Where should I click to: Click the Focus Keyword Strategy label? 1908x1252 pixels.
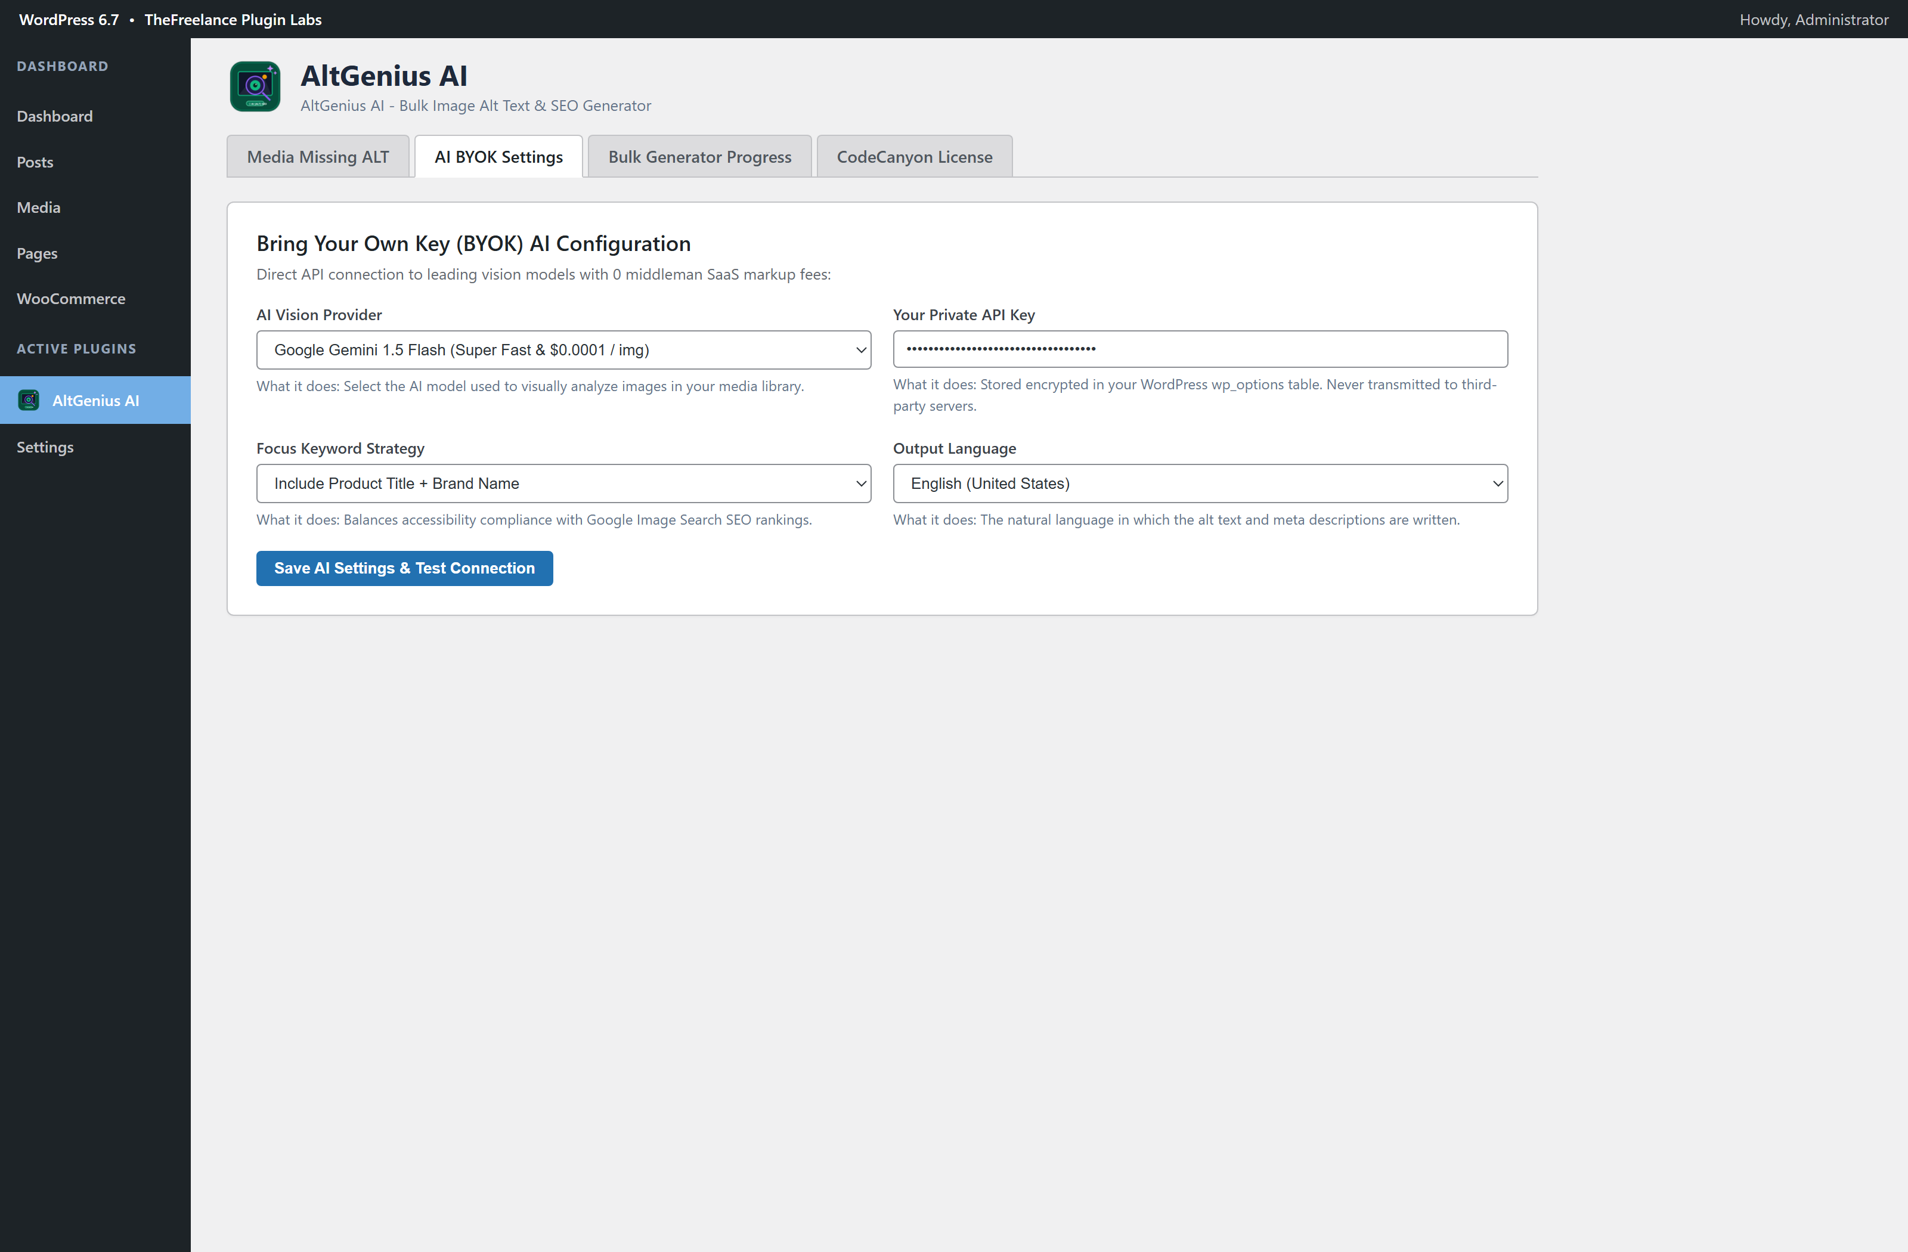tap(340, 449)
